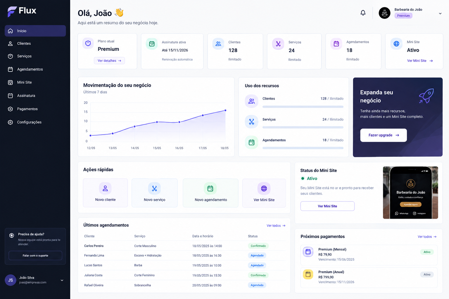
Task: Click the Premium (Mensal) payment calendar icon
Action: (x=308, y=251)
